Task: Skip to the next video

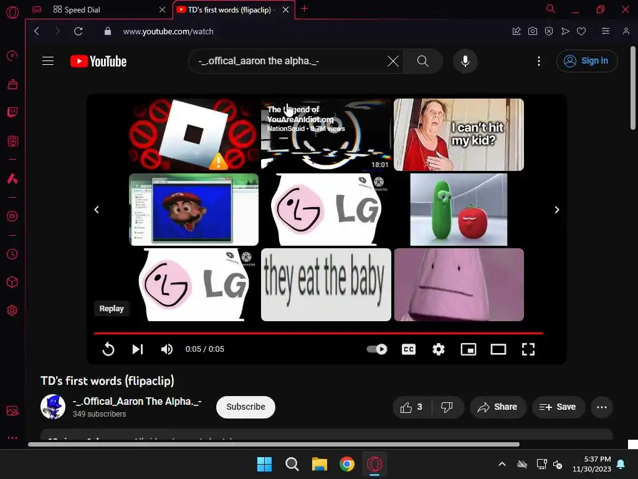Action: coord(138,349)
